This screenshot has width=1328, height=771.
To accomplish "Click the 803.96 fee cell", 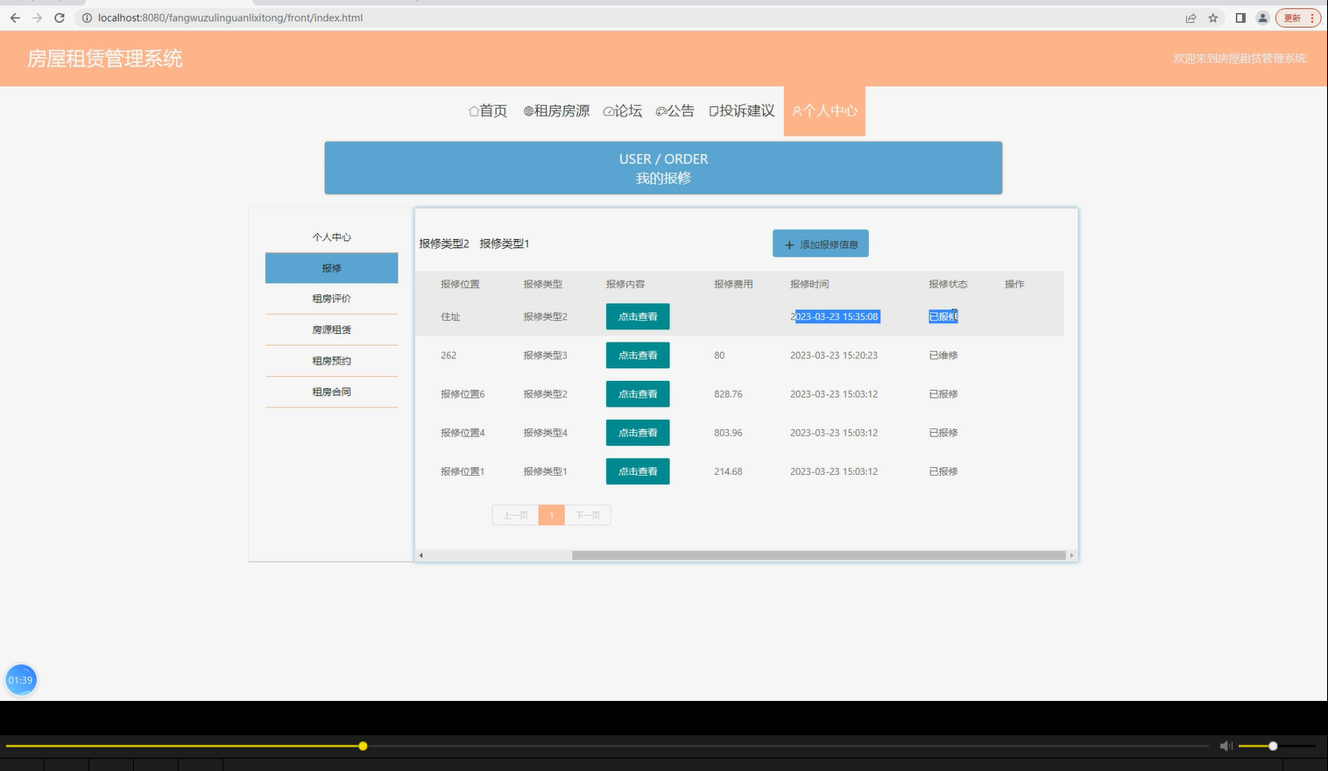I will click(x=728, y=433).
